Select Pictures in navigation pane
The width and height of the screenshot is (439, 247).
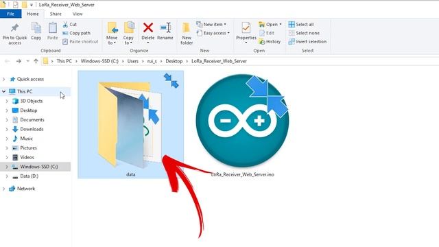[x=28, y=148]
